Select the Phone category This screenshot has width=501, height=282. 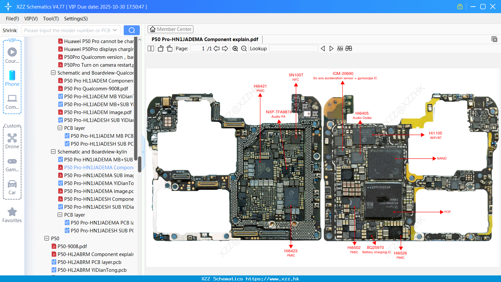click(x=12, y=79)
